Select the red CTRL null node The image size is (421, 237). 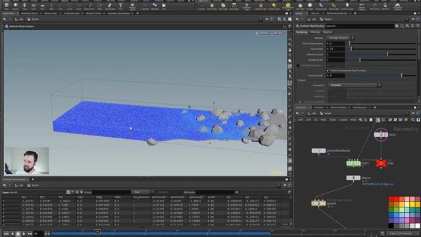click(381, 163)
